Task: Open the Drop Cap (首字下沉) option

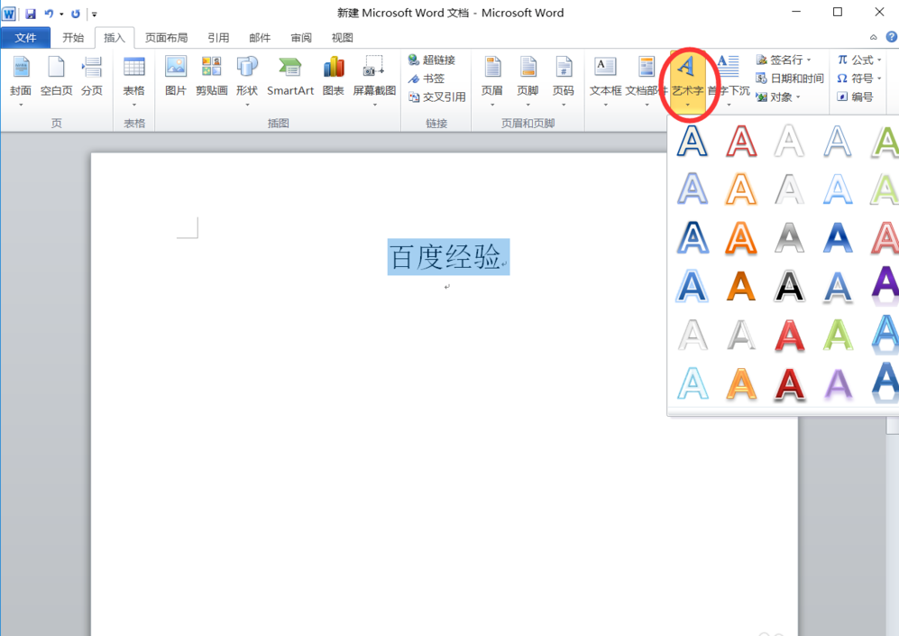Action: pos(729,81)
